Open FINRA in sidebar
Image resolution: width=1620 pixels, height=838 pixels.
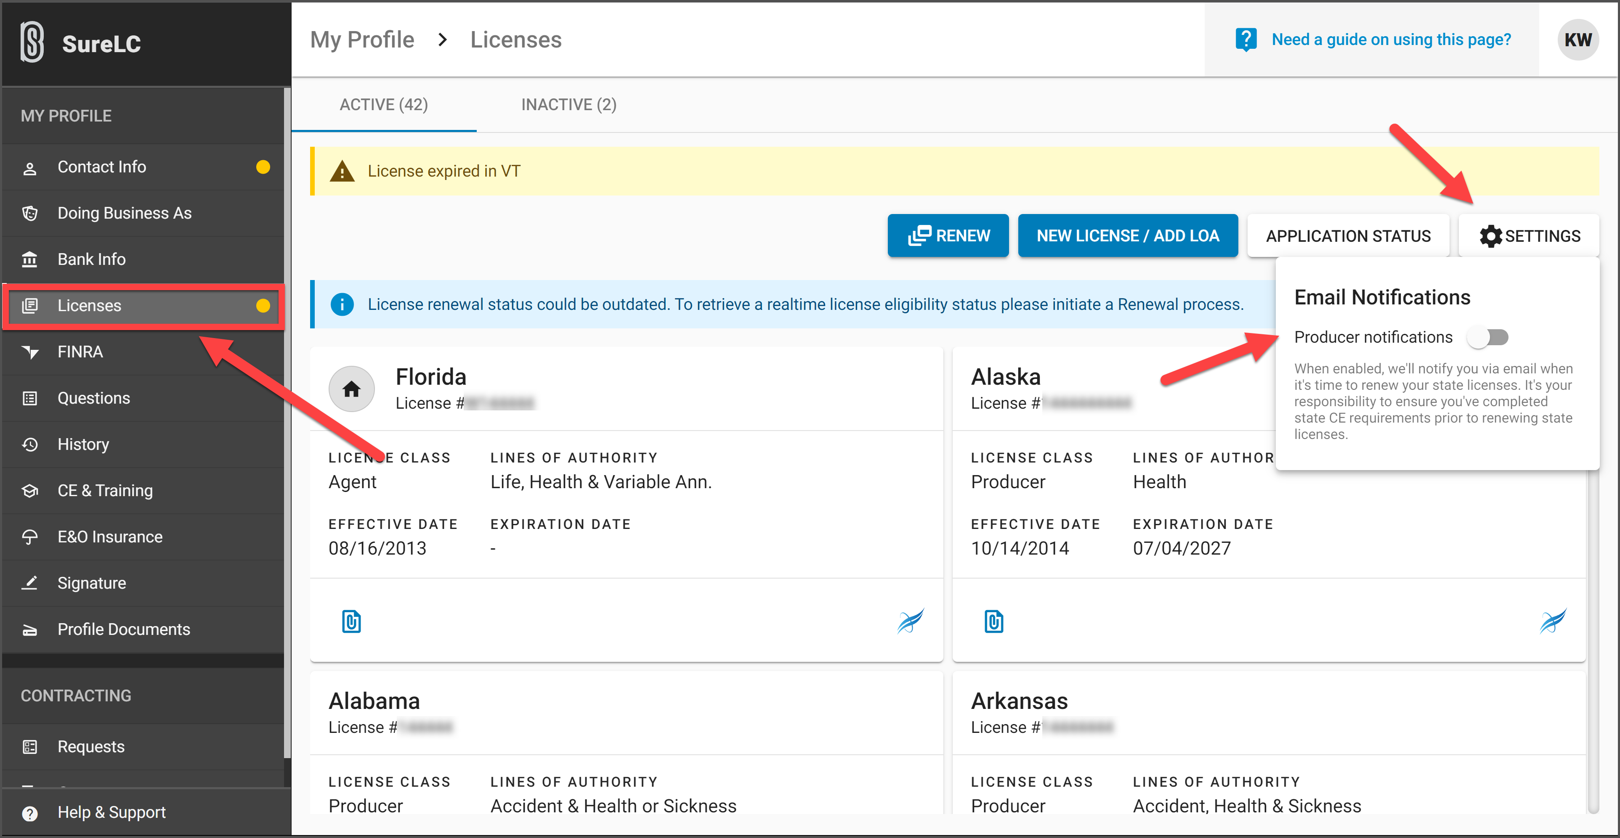tap(143, 352)
